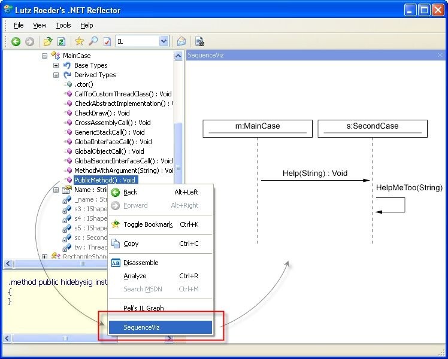Choose Toggle Bookmark in context menu

(x=161, y=224)
